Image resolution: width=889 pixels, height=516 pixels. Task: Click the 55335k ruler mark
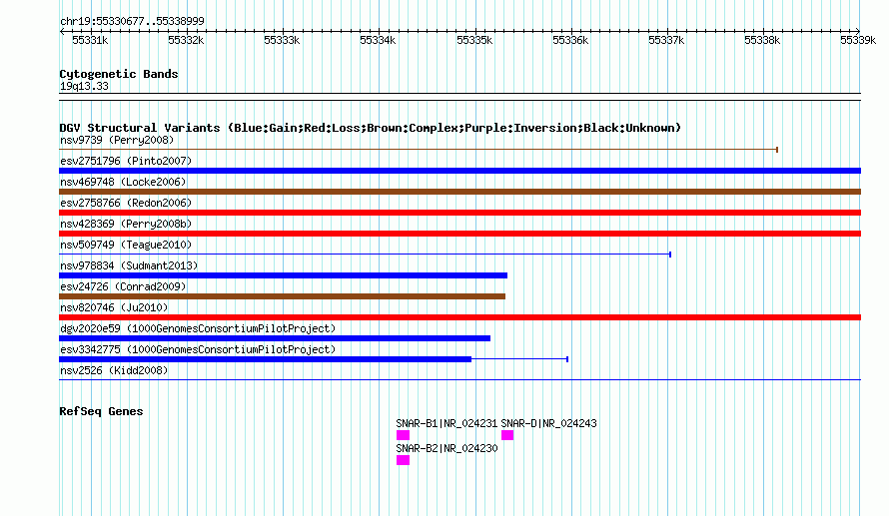pyautogui.click(x=474, y=40)
